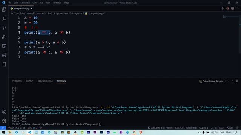Open the Brave browser from taskbar

click(x=140, y=132)
